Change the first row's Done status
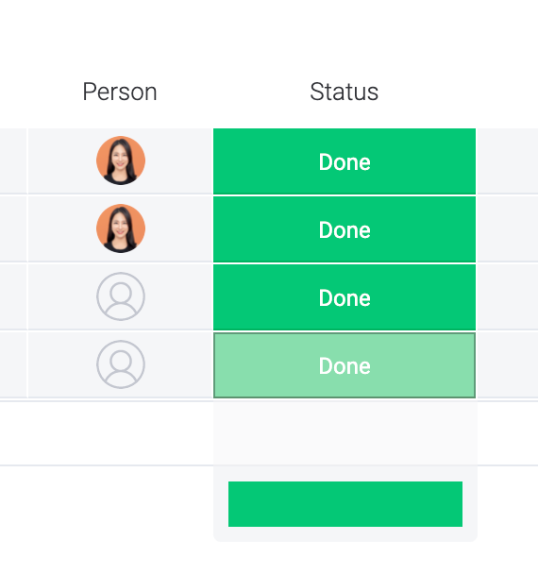The width and height of the screenshot is (538, 574). (345, 161)
